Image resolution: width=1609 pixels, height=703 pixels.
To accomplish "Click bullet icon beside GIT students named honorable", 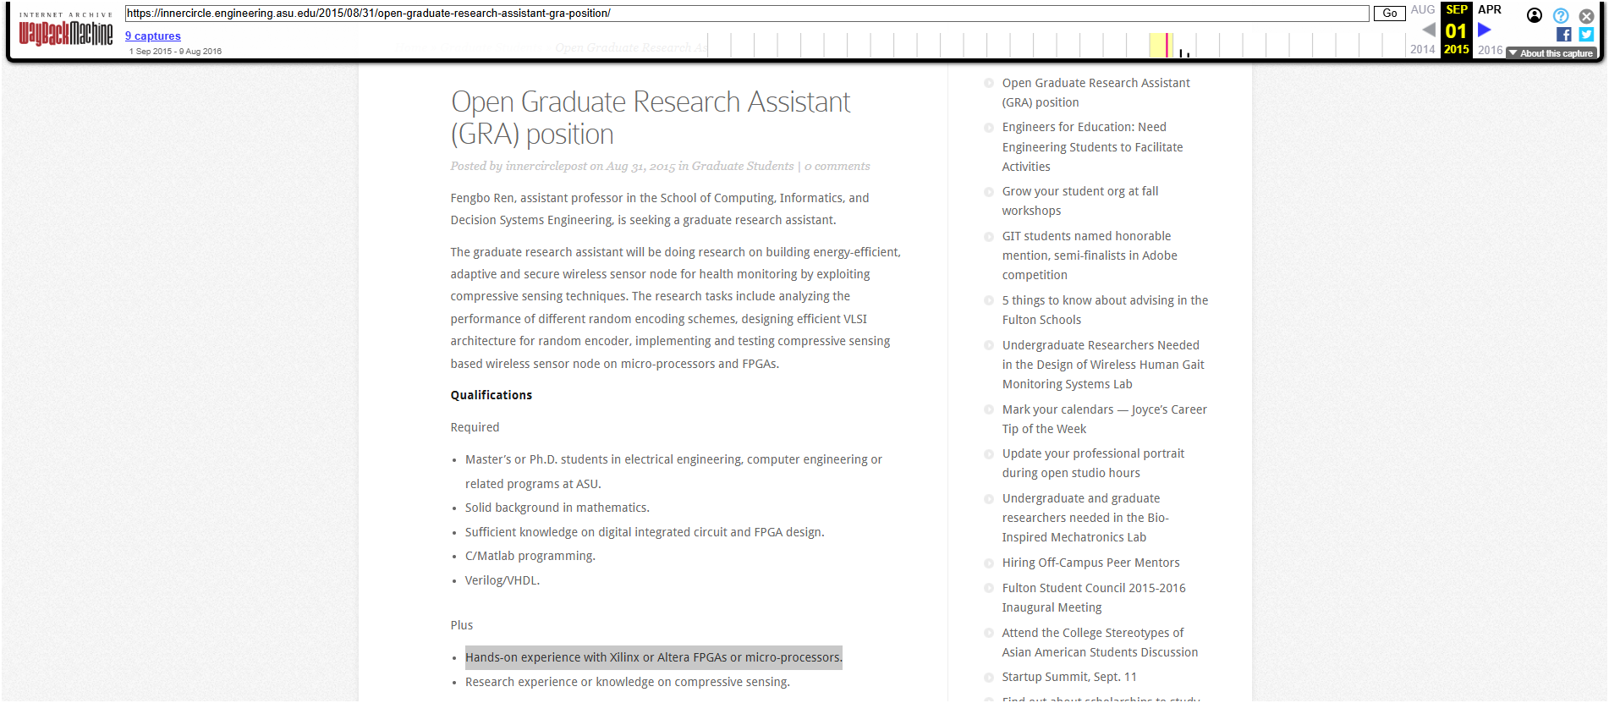I will pos(989,237).
